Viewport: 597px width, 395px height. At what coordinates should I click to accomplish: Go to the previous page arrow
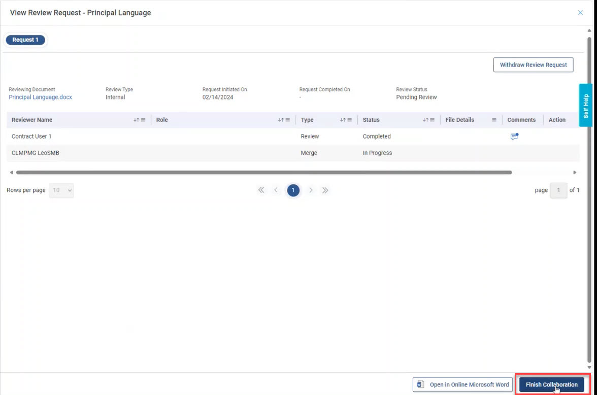pyautogui.click(x=276, y=190)
